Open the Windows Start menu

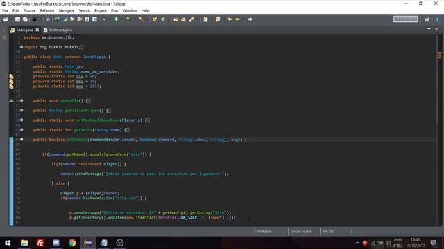point(8,243)
